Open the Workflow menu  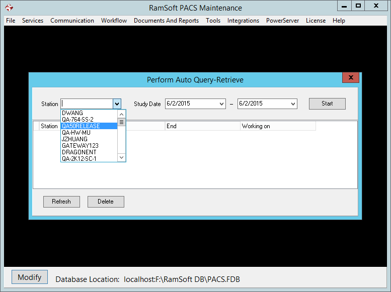click(x=114, y=21)
